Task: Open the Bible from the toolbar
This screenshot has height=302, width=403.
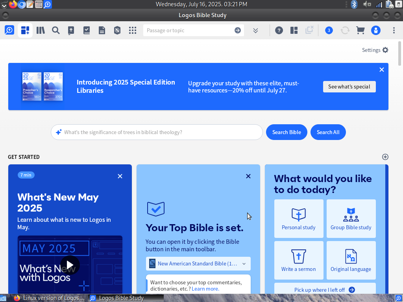Action: pos(71,30)
